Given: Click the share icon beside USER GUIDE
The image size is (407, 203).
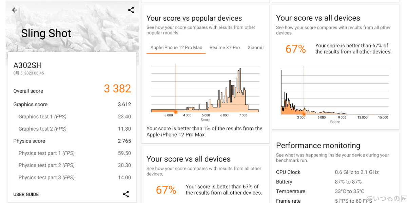Looking at the screenshot, I should tap(126, 194).
